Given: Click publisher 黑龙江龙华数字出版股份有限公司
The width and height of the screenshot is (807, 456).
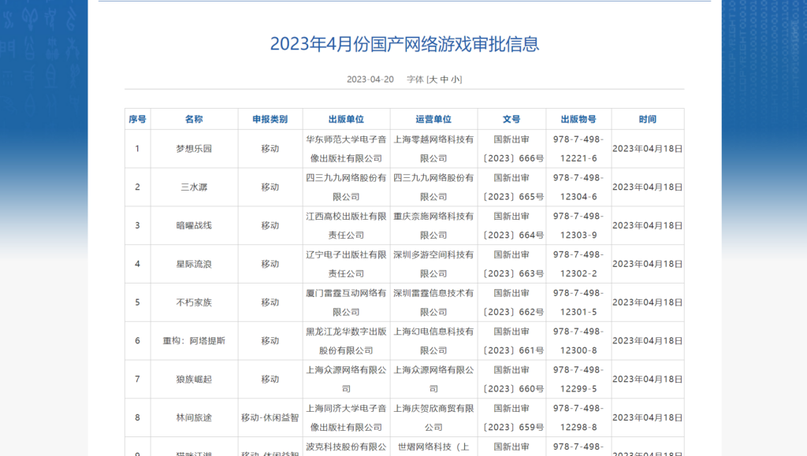Looking at the screenshot, I should click(347, 341).
